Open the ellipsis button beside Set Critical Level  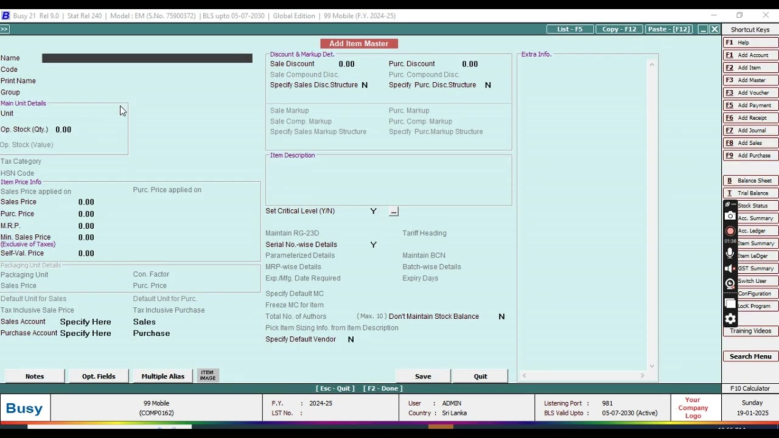pyautogui.click(x=394, y=212)
